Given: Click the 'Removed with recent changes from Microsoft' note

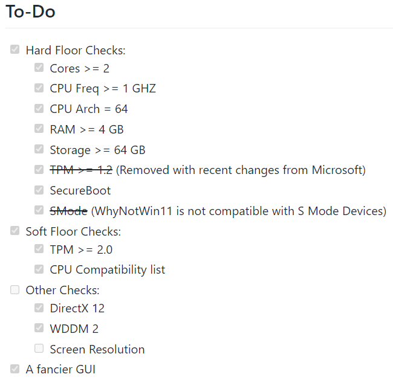Looking at the screenshot, I should coord(241,170).
